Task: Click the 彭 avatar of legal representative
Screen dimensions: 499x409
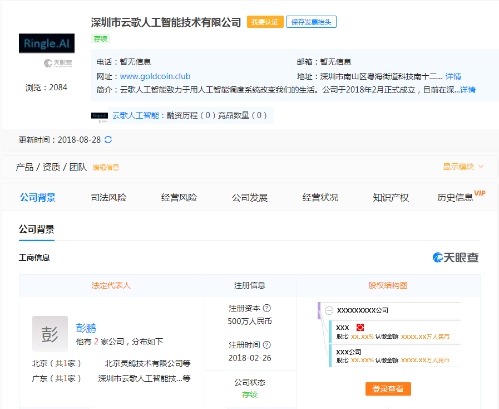Action: (50, 334)
